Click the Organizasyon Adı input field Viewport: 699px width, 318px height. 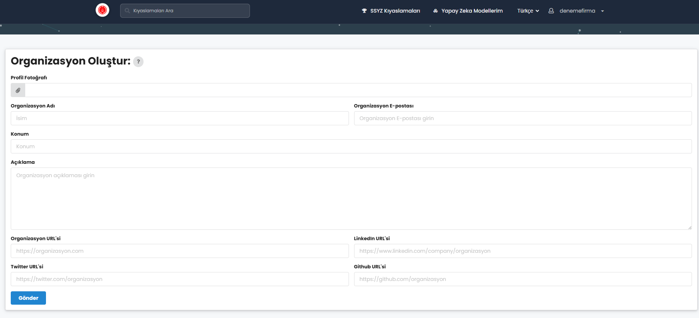(x=179, y=118)
